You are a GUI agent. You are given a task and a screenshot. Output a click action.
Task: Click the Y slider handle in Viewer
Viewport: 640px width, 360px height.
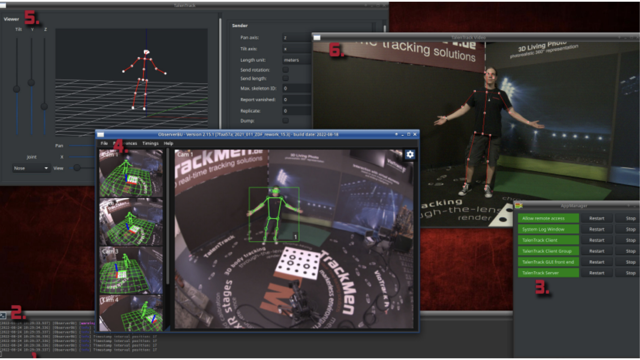point(31,82)
